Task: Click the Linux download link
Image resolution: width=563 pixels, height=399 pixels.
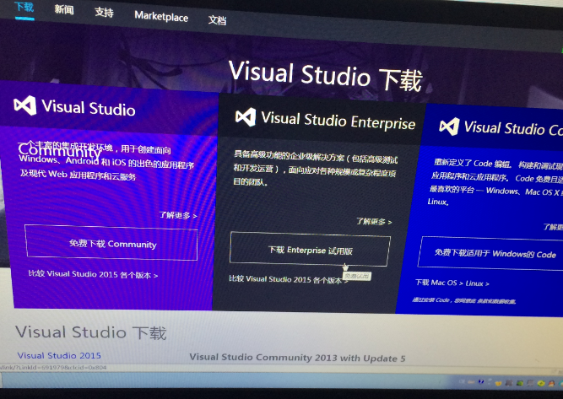Action: pos(477,283)
